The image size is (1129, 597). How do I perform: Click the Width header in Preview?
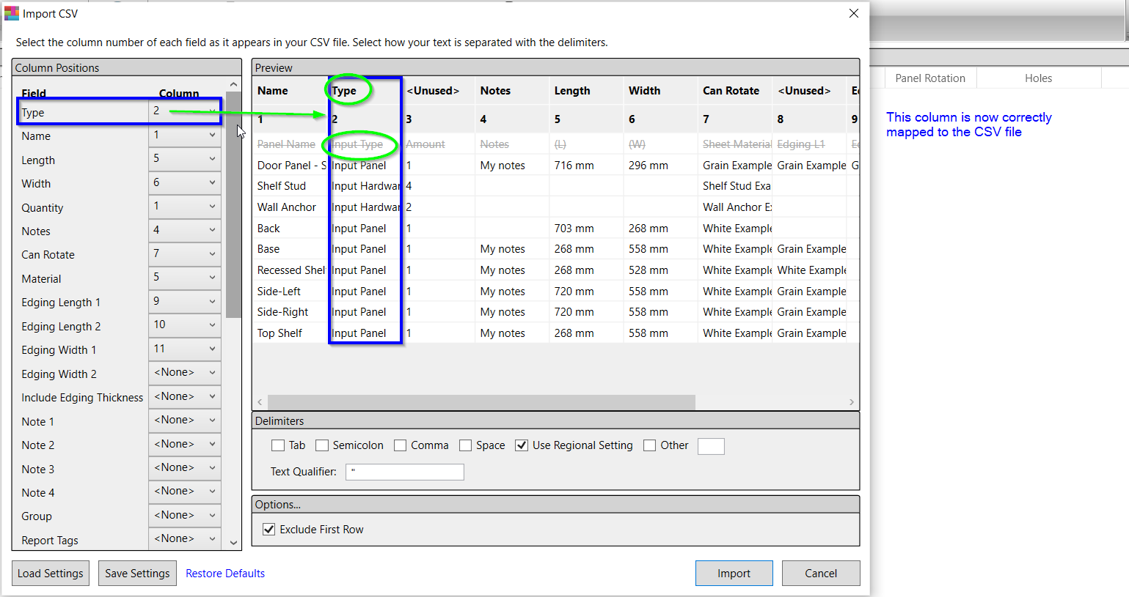644,91
